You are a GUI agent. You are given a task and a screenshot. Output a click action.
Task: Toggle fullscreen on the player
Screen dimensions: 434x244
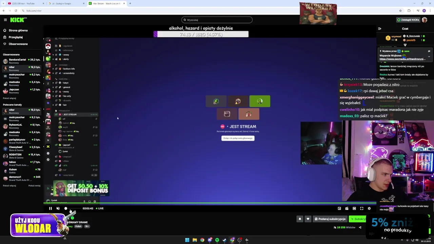(362, 208)
